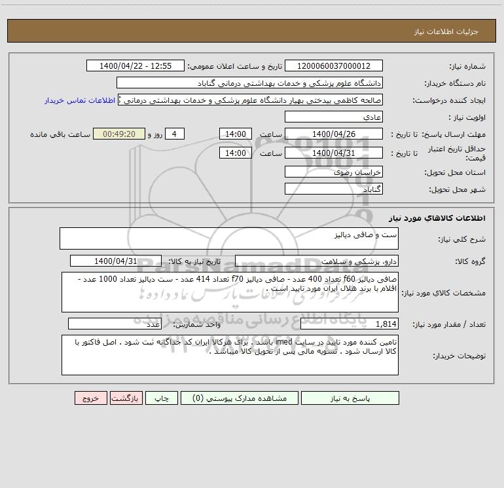Click the ایجاد کننده درخواست label

click(x=449, y=100)
